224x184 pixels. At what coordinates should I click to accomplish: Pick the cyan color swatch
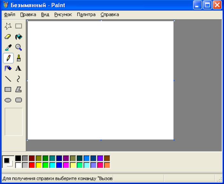click(53, 165)
